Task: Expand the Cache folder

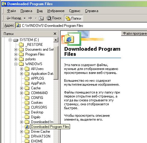Action: tap(21, 88)
